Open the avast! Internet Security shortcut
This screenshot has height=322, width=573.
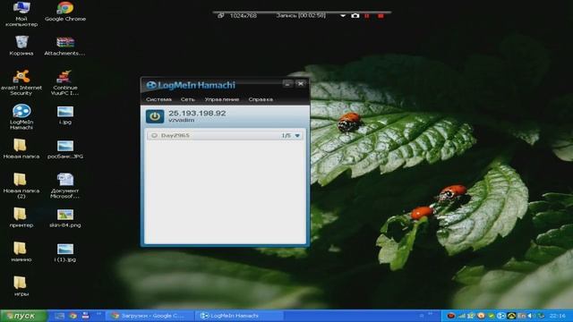pyautogui.click(x=21, y=82)
